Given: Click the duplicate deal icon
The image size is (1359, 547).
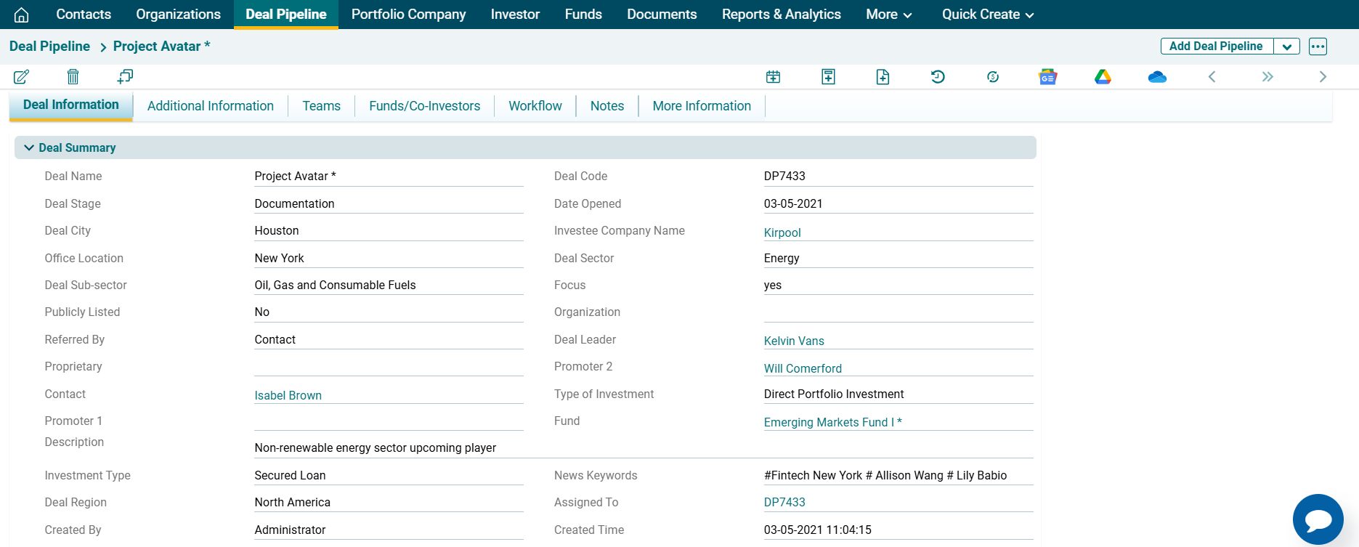Looking at the screenshot, I should tap(125, 76).
